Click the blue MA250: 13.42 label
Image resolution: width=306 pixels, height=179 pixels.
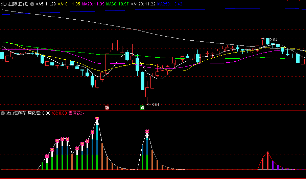click(170, 4)
